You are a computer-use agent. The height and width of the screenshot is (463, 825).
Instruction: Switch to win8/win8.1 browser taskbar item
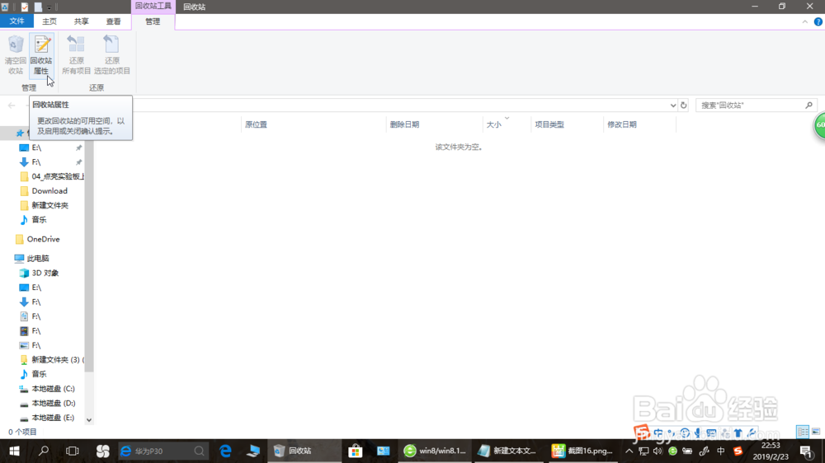435,451
